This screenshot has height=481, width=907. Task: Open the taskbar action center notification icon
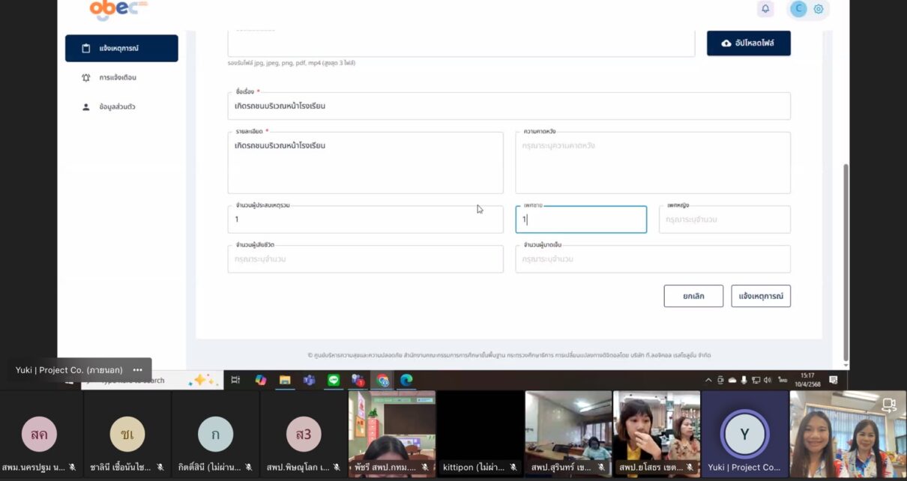point(833,380)
